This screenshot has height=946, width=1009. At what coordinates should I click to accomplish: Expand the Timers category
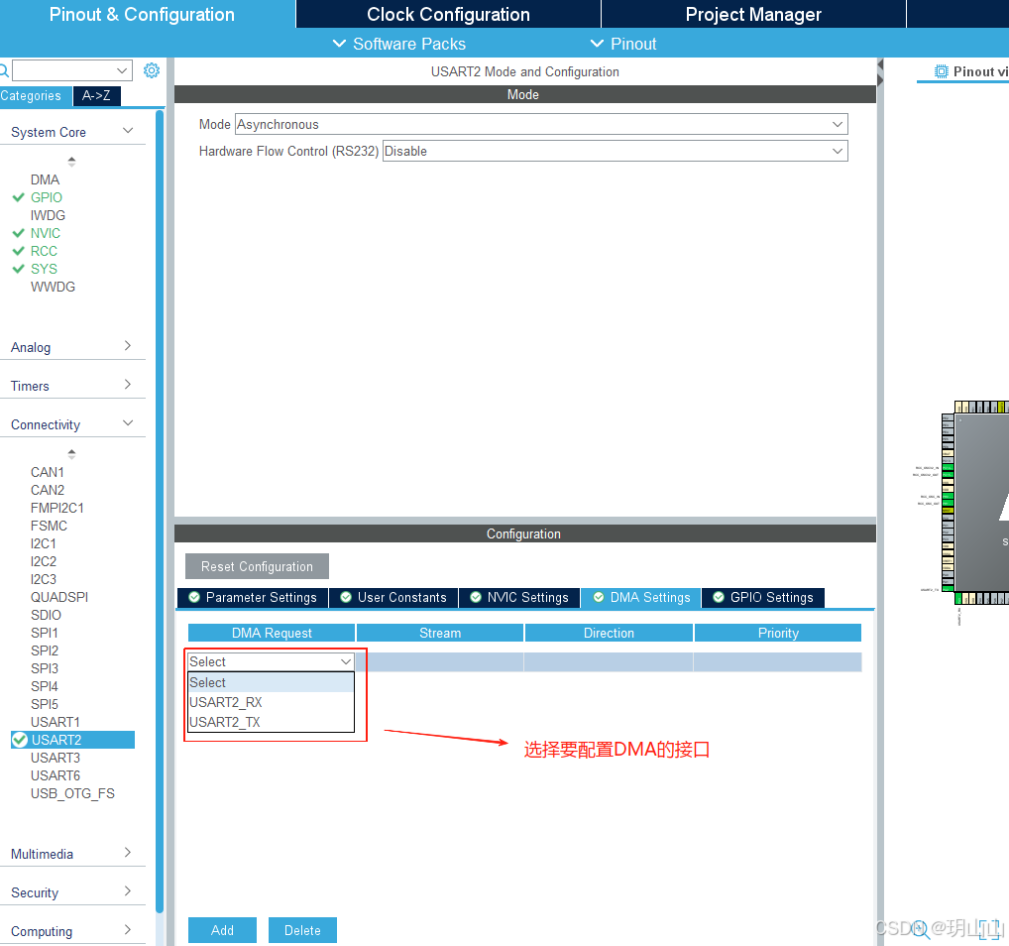[128, 385]
